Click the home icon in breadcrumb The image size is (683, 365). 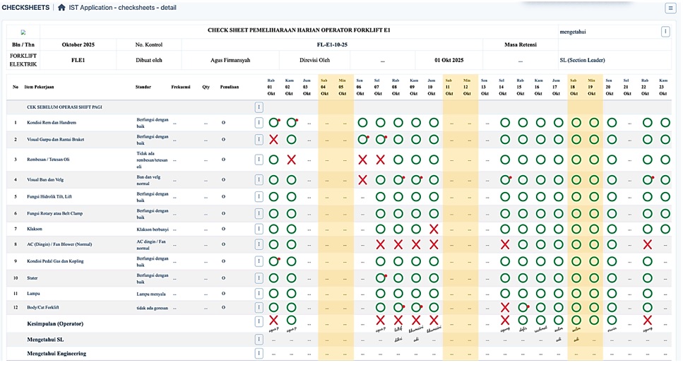[x=61, y=8]
